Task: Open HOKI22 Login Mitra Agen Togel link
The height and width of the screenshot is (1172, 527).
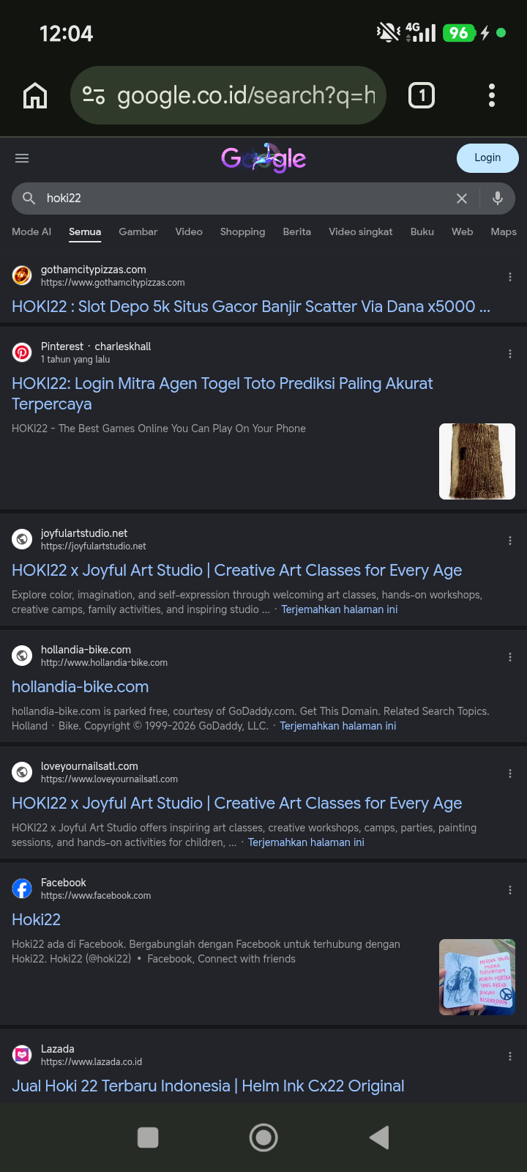Action: (223, 393)
